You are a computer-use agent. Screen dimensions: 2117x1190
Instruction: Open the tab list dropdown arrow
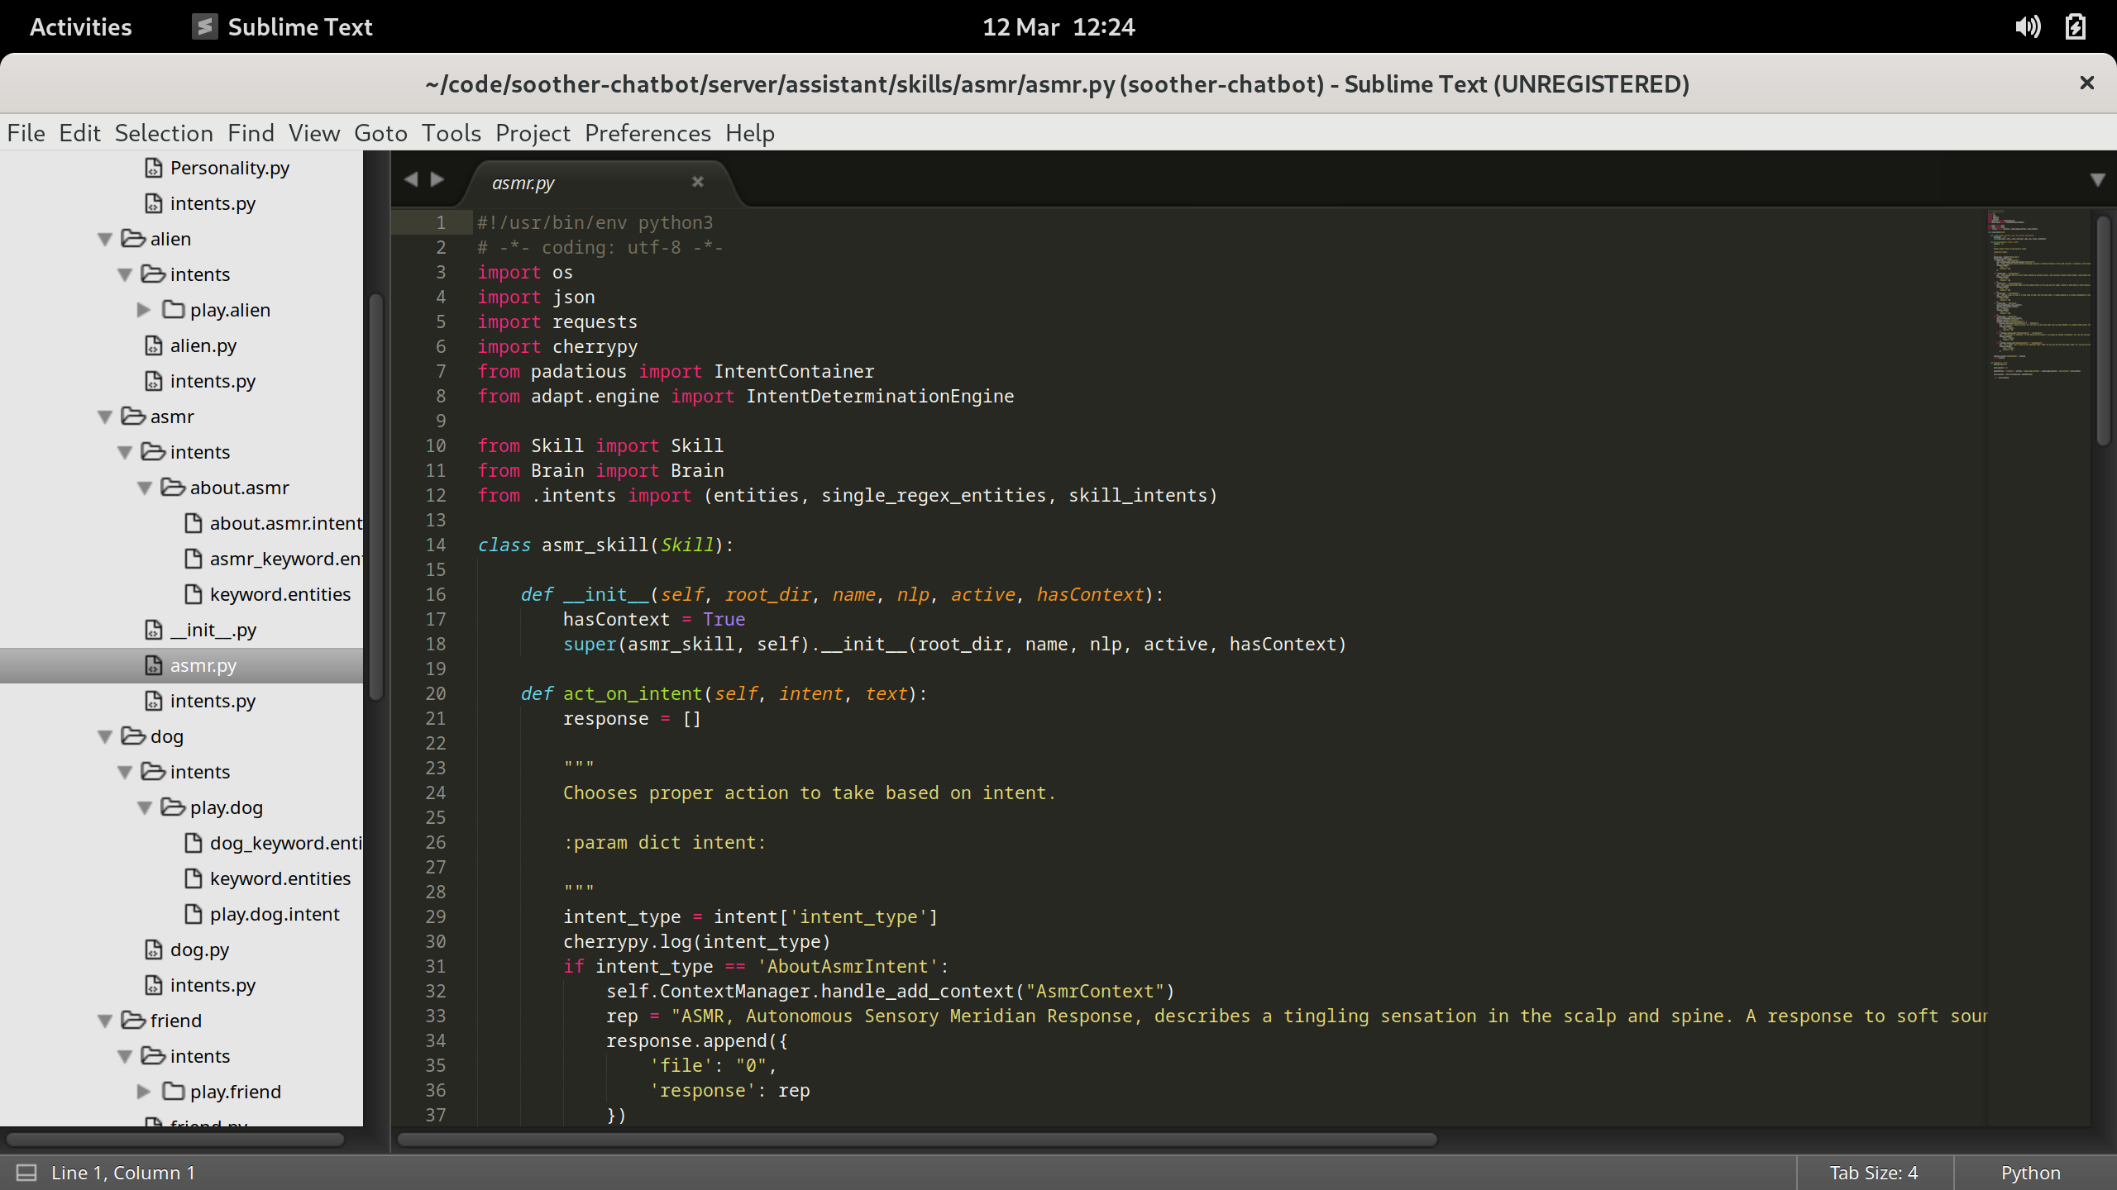coord(2097,179)
